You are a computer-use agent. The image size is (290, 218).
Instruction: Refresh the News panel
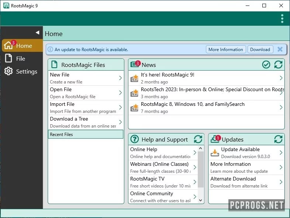pos(278,64)
